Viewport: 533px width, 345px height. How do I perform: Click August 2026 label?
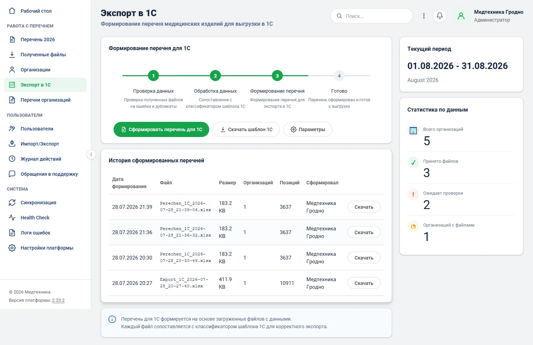(423, 80)
